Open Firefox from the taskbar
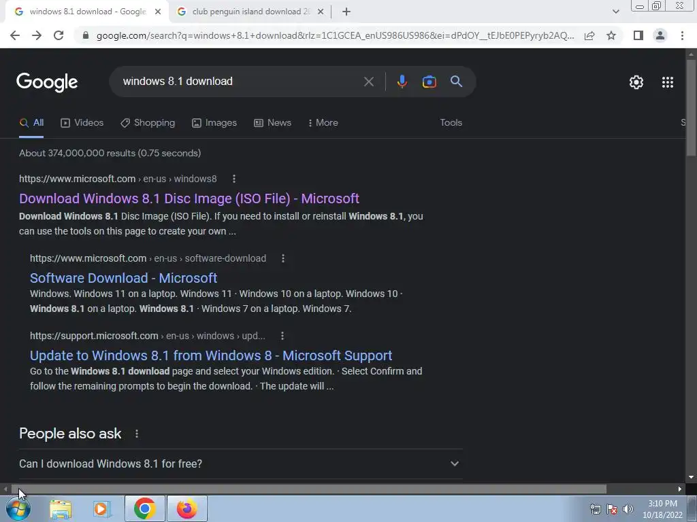Image resolution: width=697 pixels, height=522 pixels. tap(187, 508)
